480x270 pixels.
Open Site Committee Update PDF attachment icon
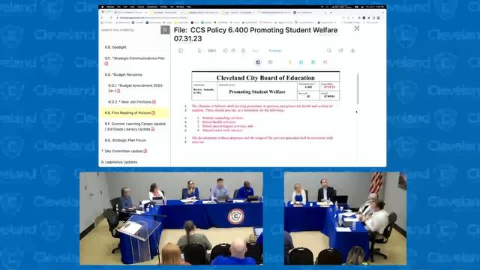[x=145, y=151]
